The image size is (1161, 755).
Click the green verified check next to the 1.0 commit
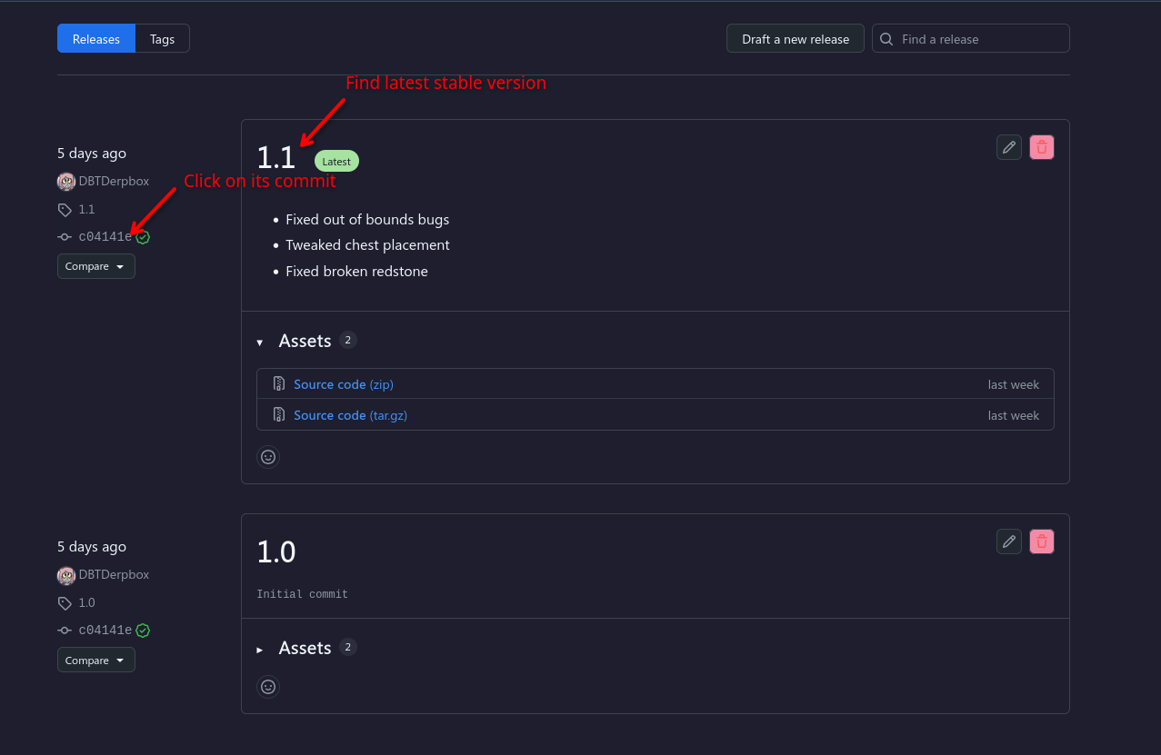pos(143,631)
